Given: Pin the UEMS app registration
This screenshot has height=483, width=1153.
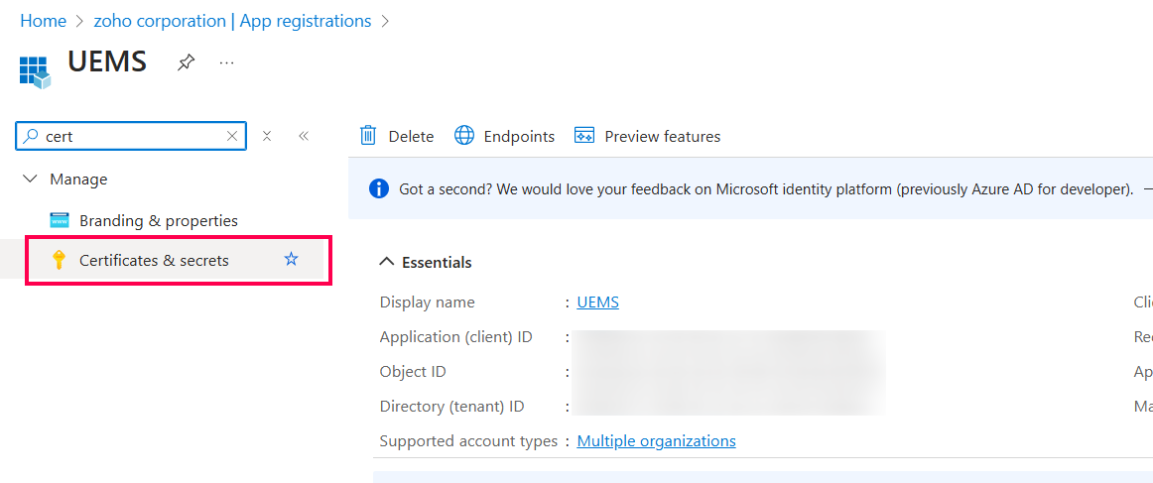Looking at the screenshot, I should click(x=186, y=63).
